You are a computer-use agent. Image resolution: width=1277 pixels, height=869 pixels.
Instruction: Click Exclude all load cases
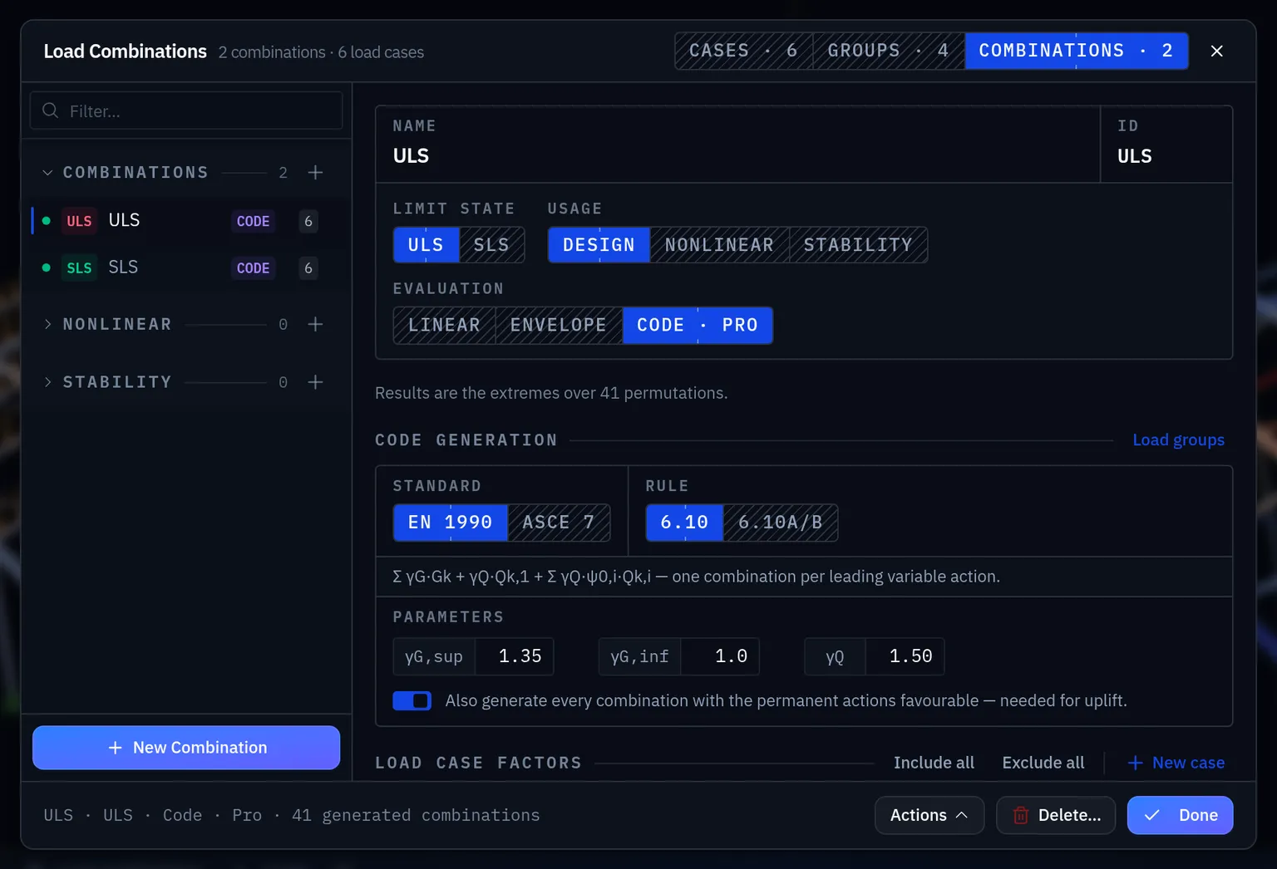[1043, 763]
